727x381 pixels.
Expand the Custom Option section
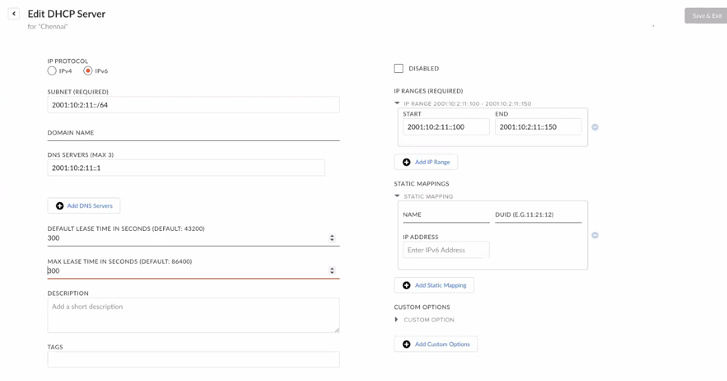point(397,320)
